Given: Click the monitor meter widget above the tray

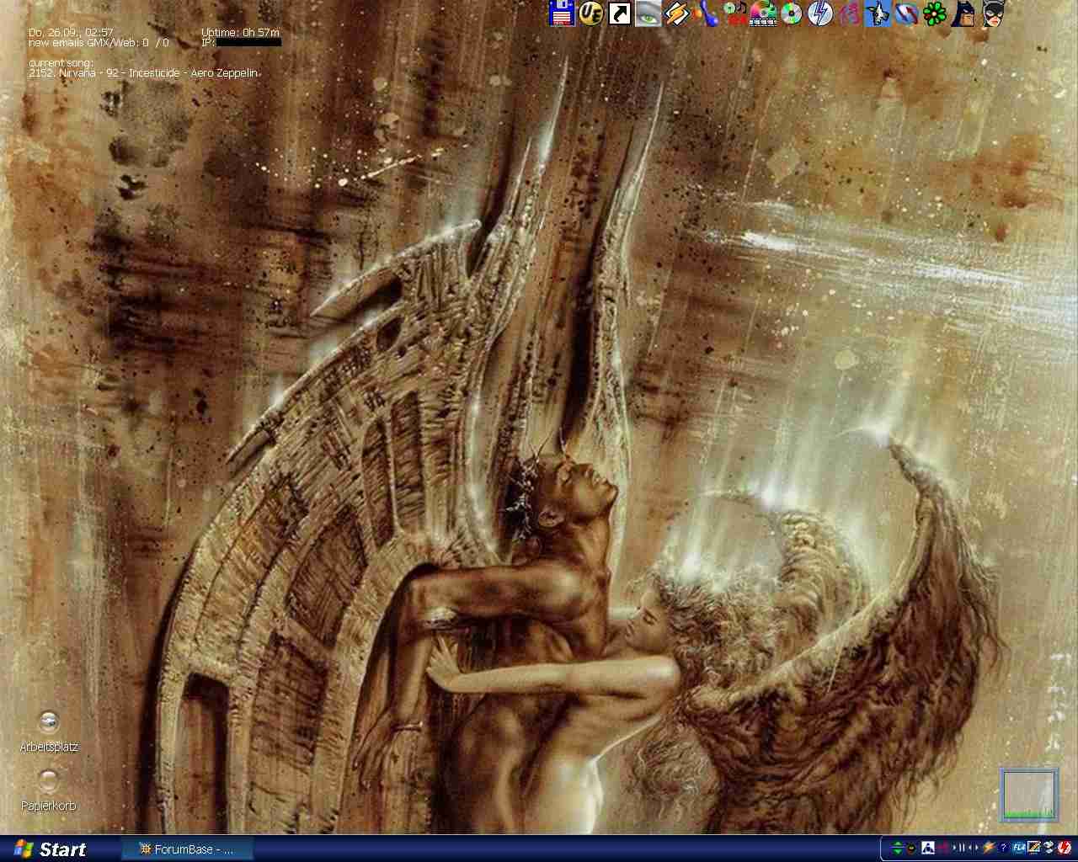Looking at the screenshot, I should click(1029, 794).
